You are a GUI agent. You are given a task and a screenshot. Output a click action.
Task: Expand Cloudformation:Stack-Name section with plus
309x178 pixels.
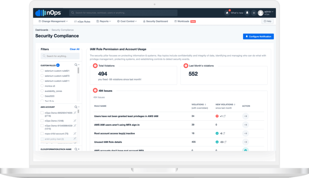click(x=79, y=149)
